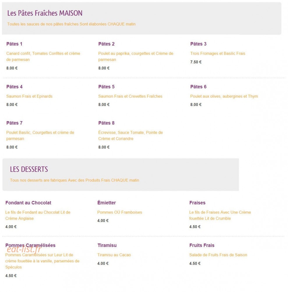Select the Pâtes 8 Écrevisse item
The height and width of the screenshot is (292, 288).
coord(106,123)
